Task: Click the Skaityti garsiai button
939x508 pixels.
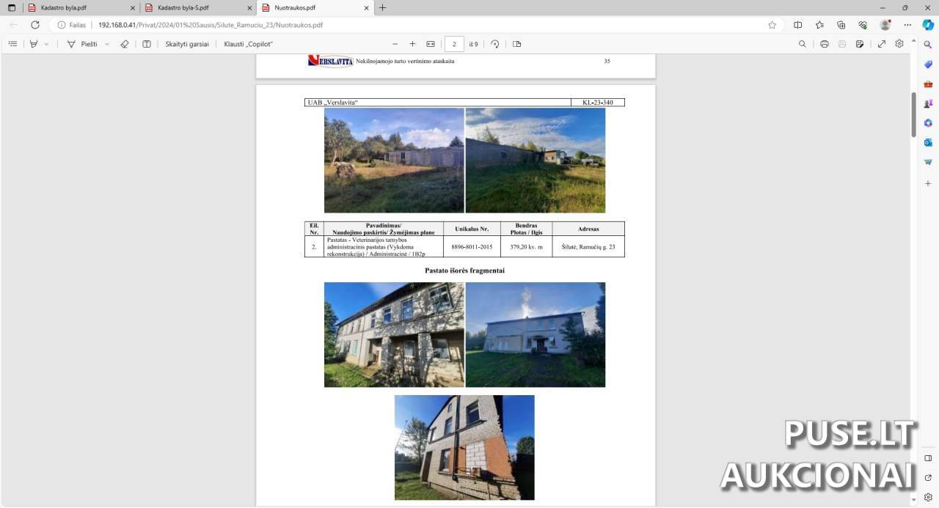Action: [187, 44]
